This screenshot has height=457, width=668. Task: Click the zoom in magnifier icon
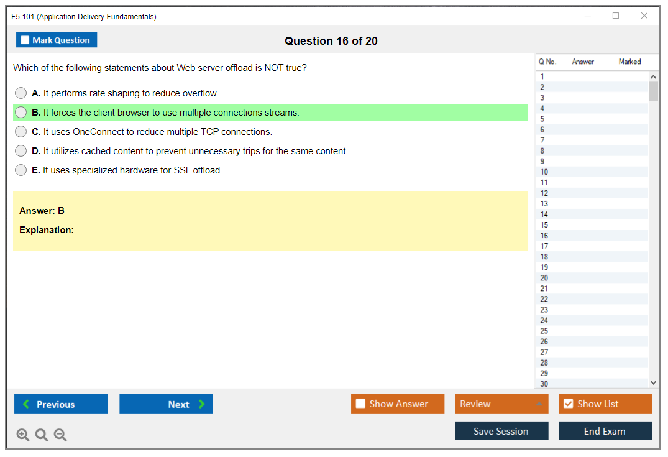click(22, 435)
